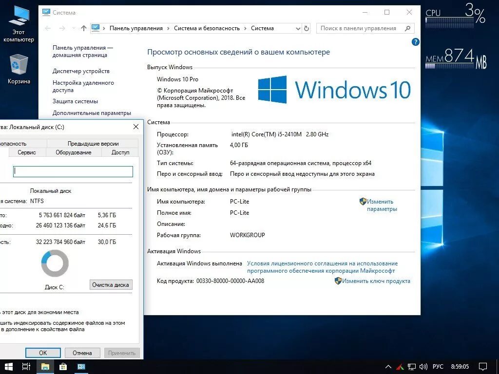Go up one level with the up arrow
The width and height of the screenshot is (499, 374).
84,28
